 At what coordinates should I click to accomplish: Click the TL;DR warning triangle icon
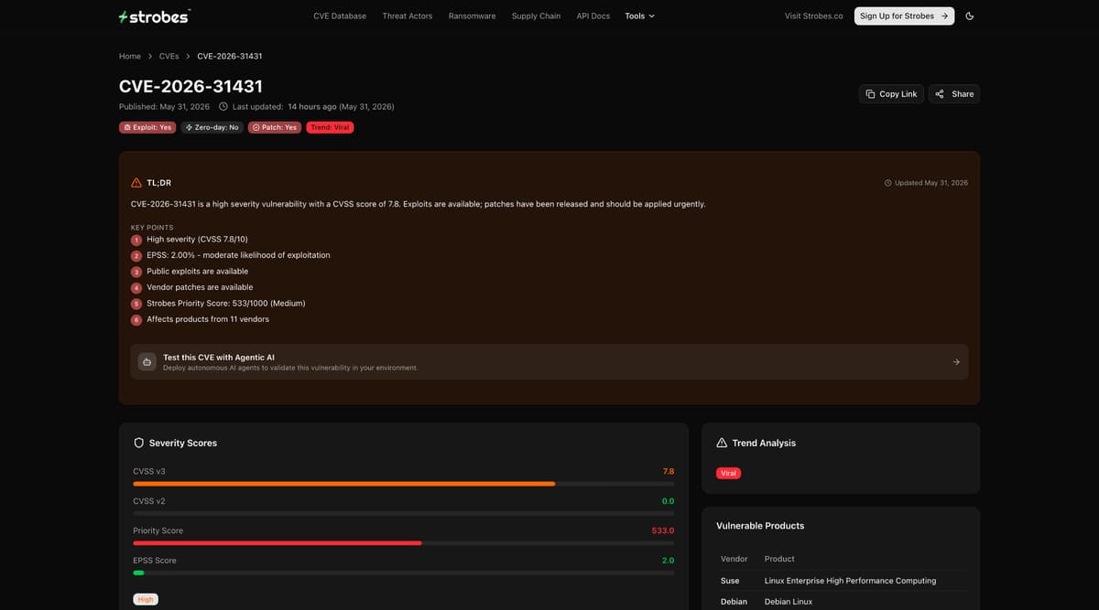tap(136, 182)
